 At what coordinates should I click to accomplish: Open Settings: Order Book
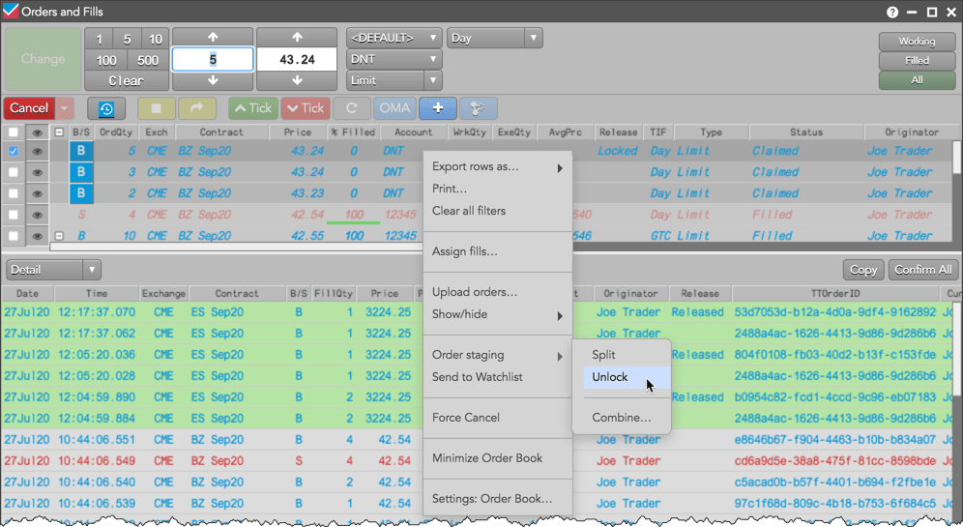pos(498,499)
